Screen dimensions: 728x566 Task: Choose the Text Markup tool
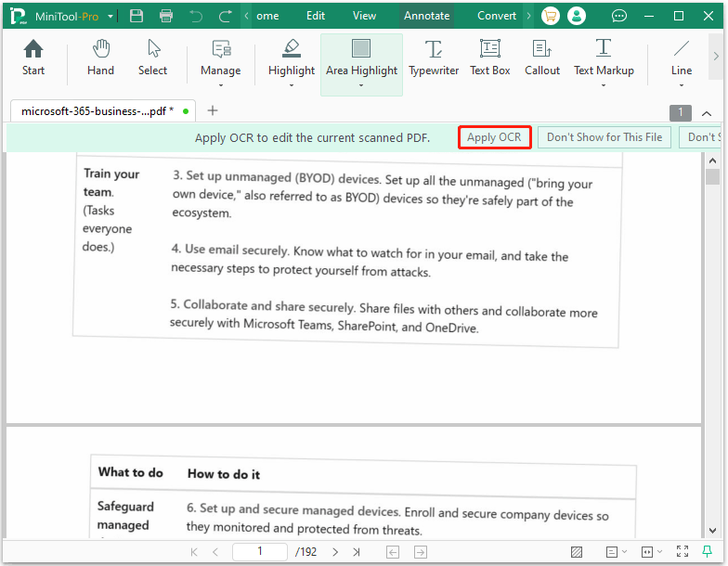604,58
